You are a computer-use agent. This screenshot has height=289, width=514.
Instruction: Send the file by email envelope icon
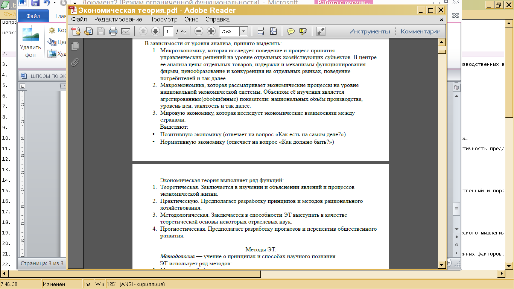(125, 31)
